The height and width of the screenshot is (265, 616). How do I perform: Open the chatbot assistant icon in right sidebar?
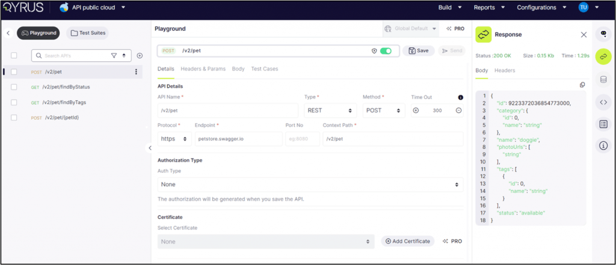(603, 34)
